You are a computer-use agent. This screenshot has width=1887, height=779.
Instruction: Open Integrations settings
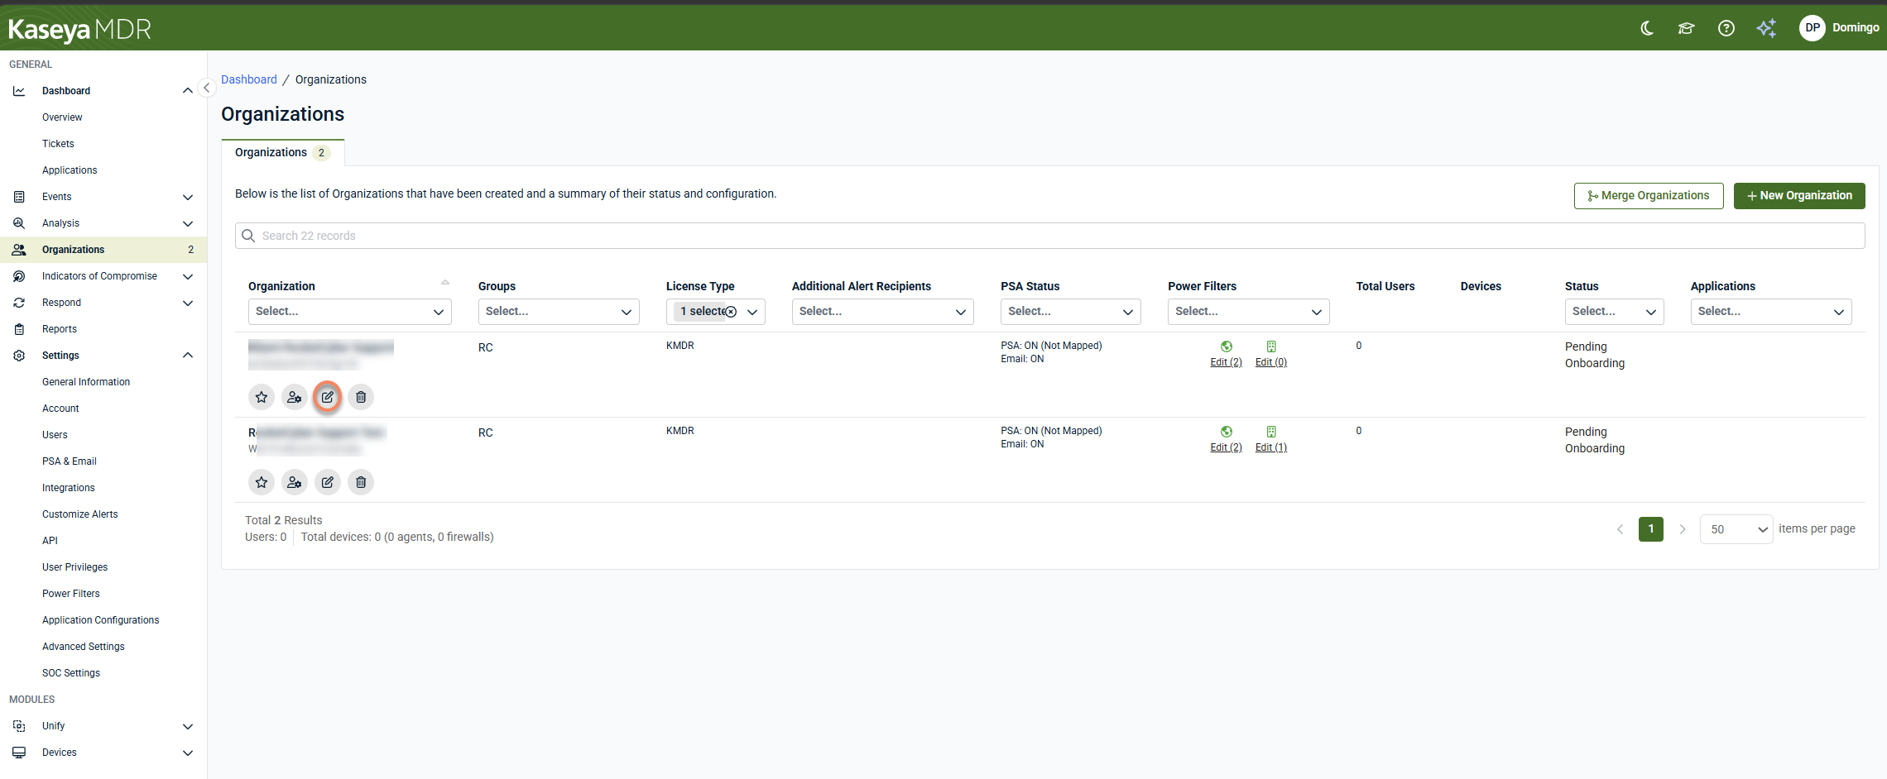(x=69, y=488)
